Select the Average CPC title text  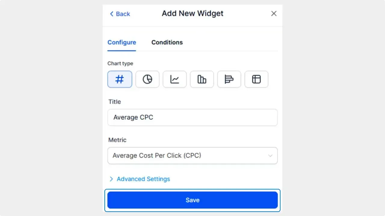[133, 117]
